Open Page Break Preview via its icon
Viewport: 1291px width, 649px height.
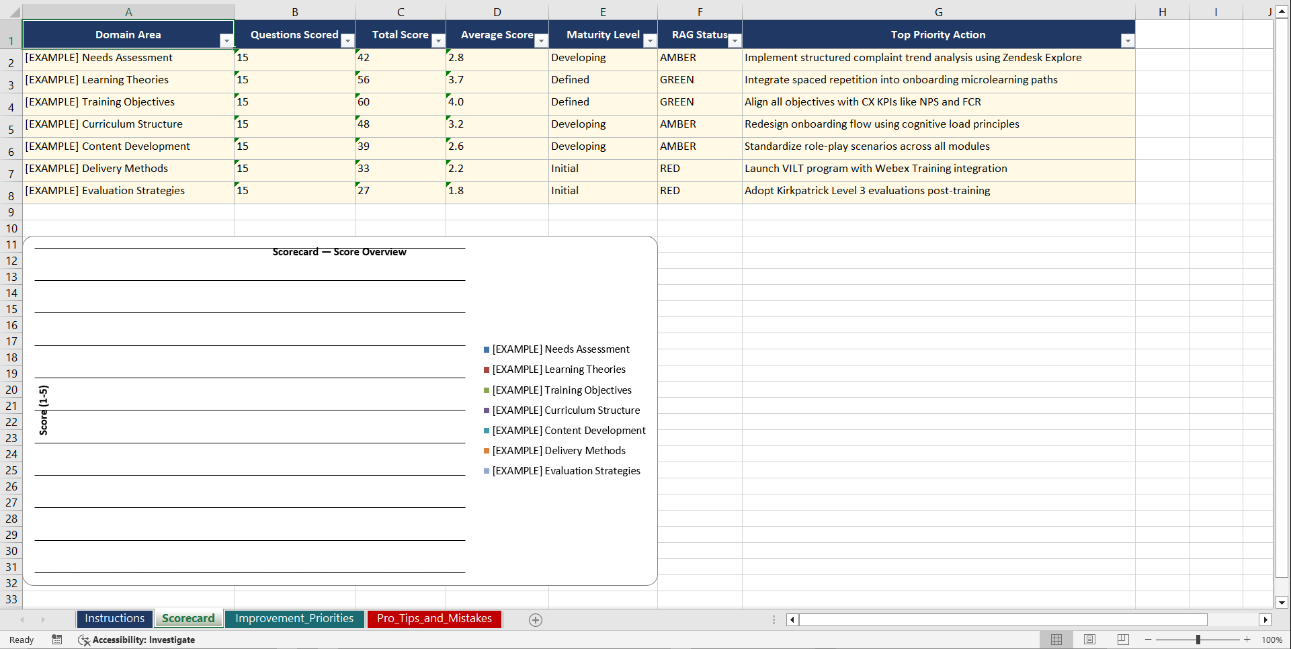pyautogui.click(x=1122, y=639)
